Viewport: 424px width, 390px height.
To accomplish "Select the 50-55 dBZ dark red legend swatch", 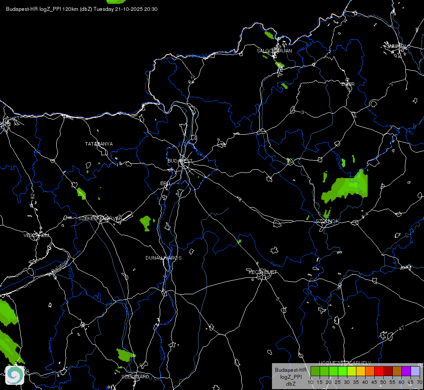I will [x=388, y=371].
